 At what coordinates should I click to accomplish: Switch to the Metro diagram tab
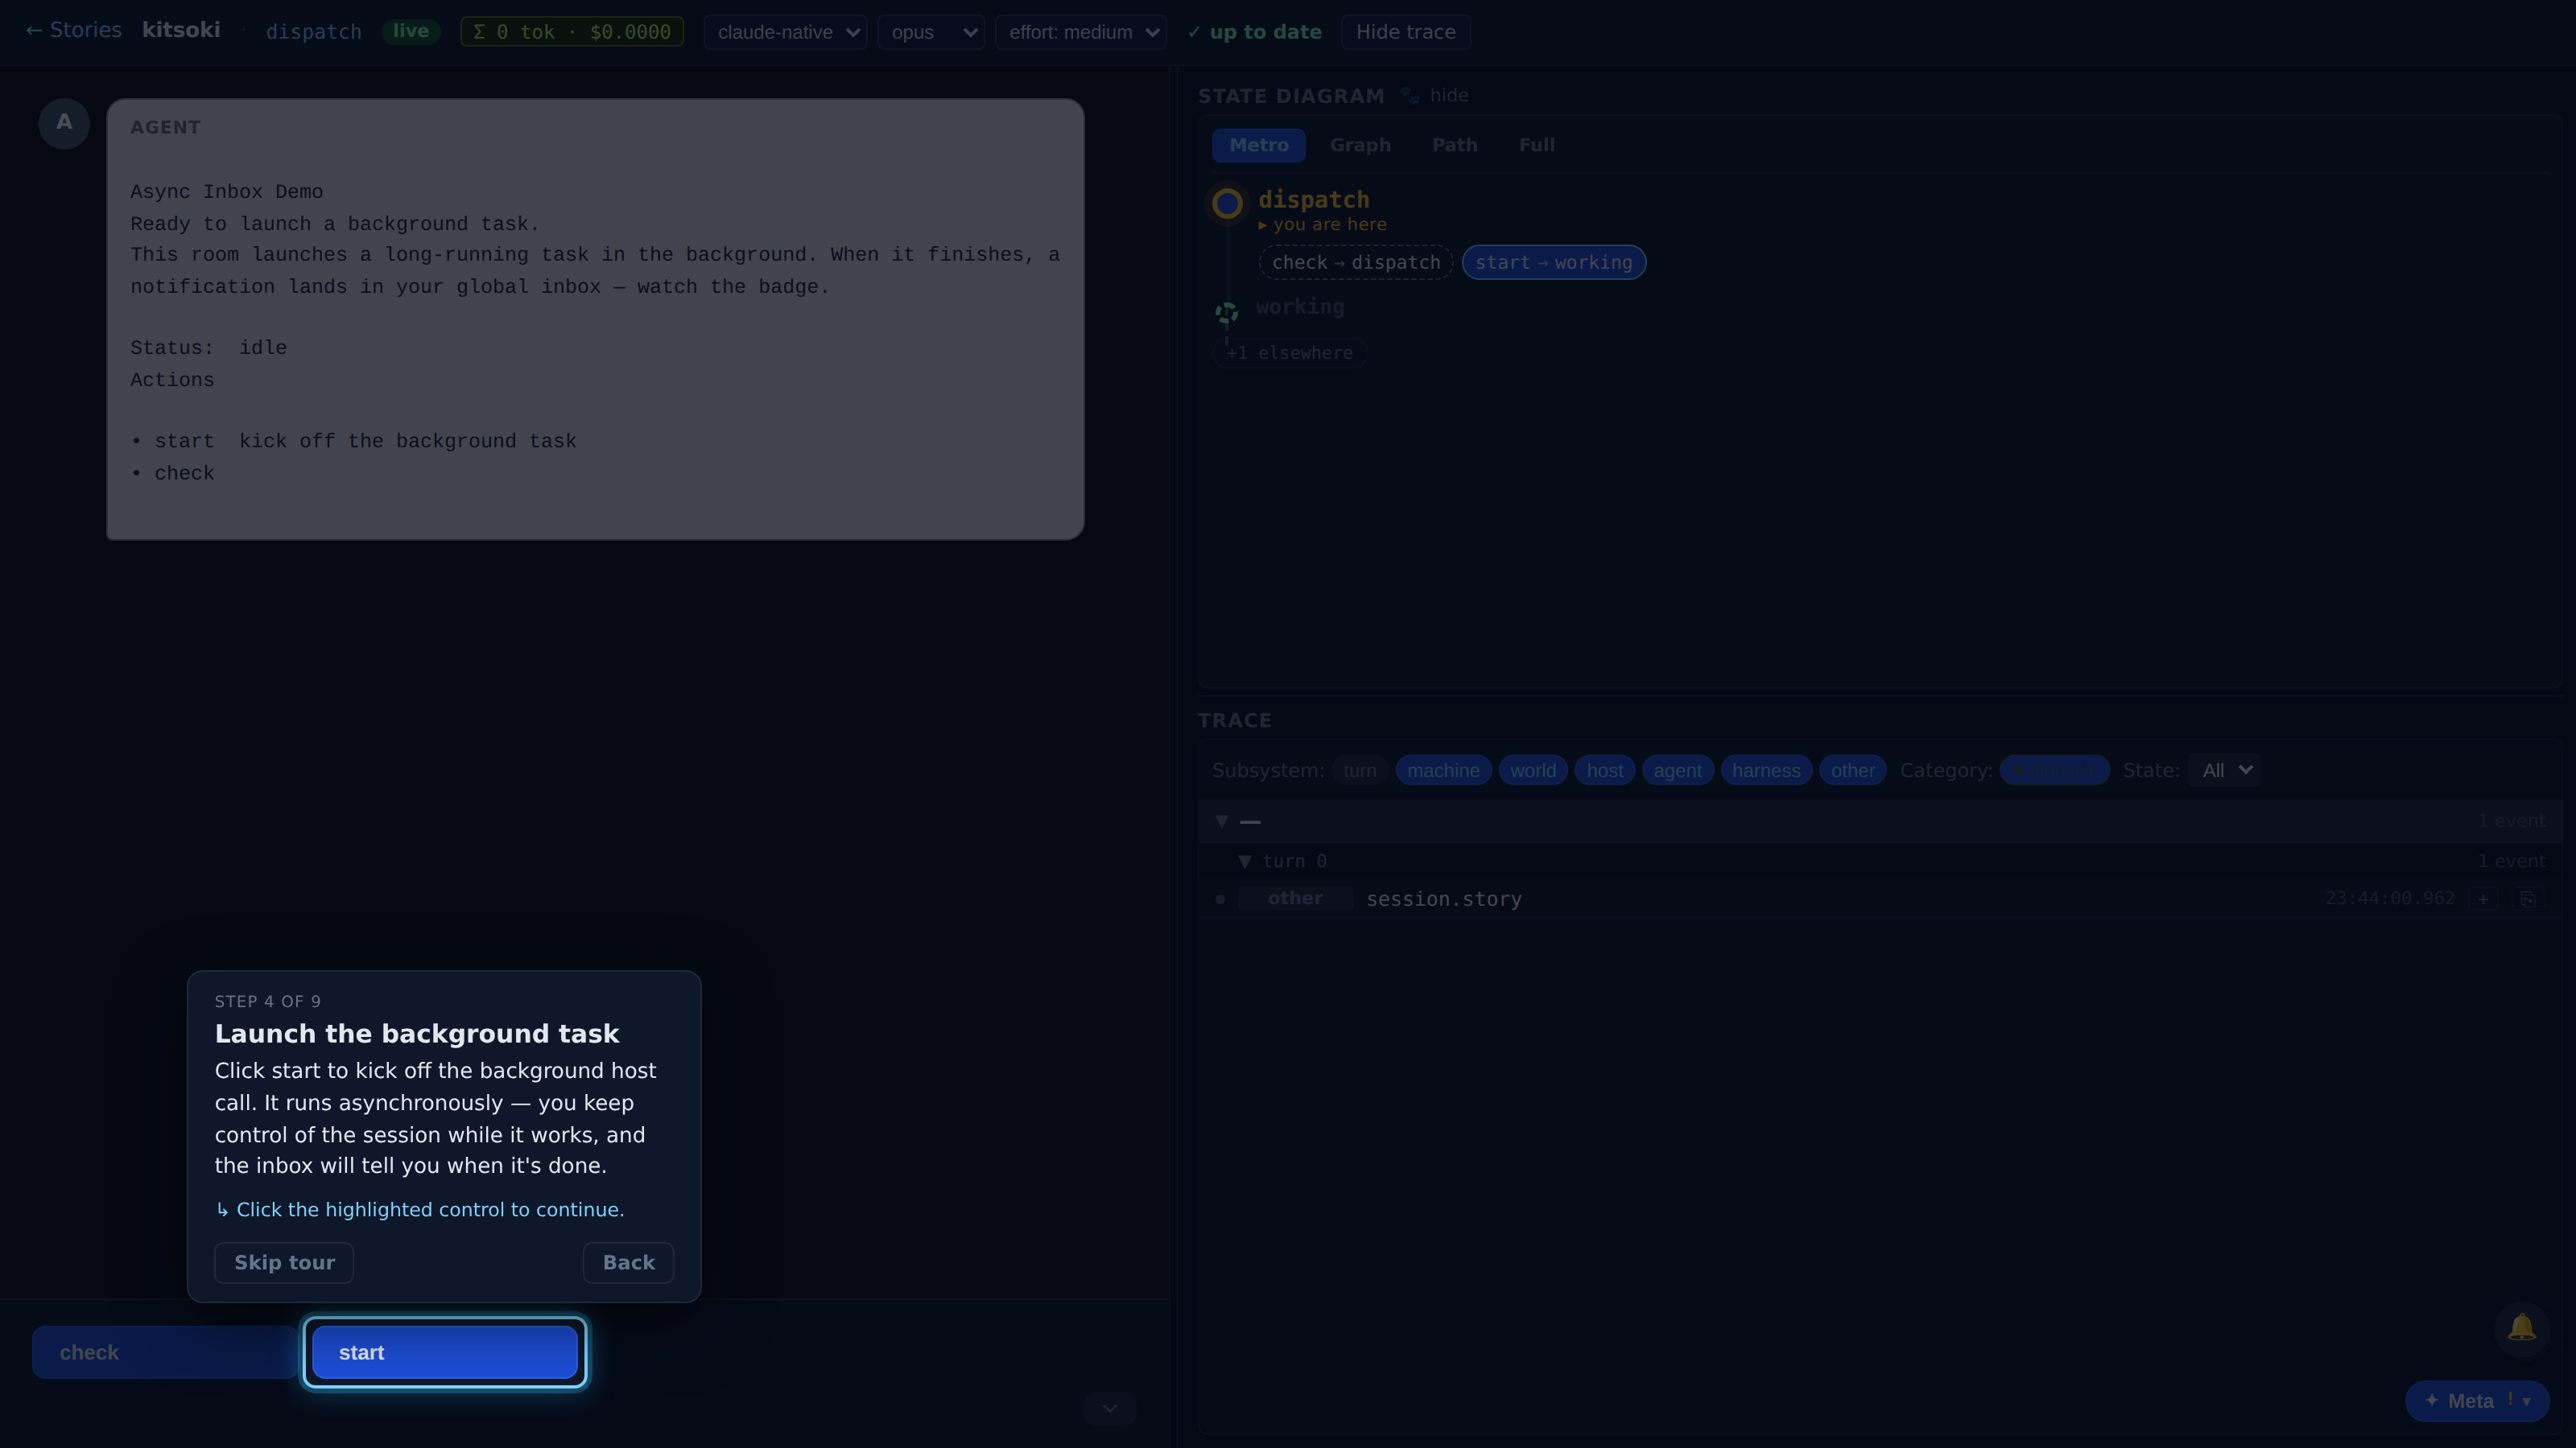click(1258, 145)
